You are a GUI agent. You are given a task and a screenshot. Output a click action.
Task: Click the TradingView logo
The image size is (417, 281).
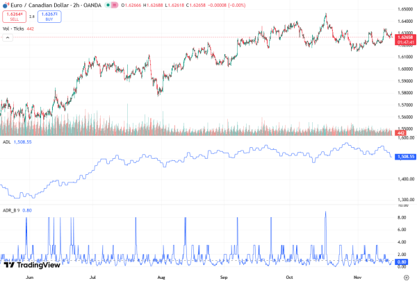pos(31,264)
